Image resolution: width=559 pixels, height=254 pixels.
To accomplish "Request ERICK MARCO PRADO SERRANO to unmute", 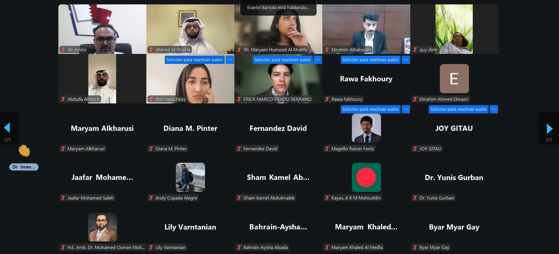I will [282, 60].
